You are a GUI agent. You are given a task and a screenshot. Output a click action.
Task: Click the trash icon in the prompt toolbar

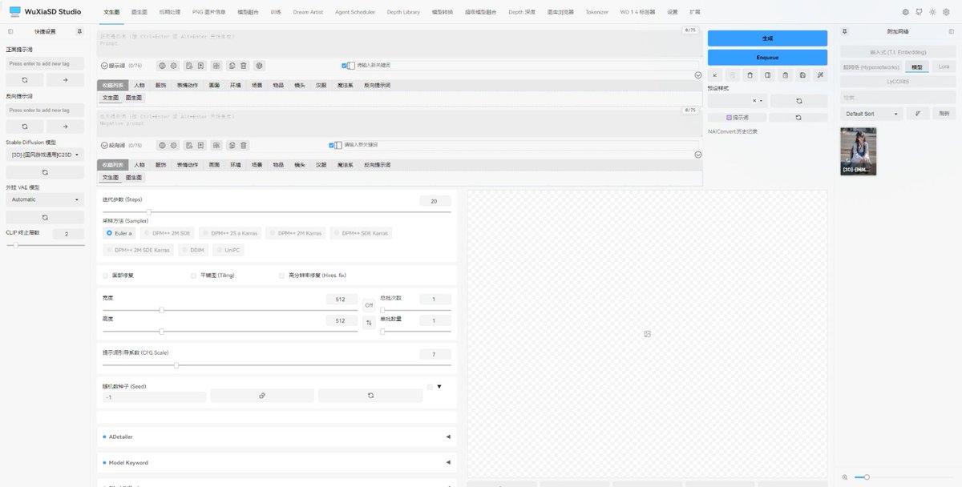point(244,66)
